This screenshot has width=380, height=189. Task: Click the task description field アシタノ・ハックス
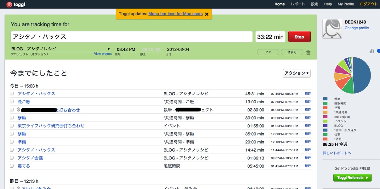(x=131, y=37)
